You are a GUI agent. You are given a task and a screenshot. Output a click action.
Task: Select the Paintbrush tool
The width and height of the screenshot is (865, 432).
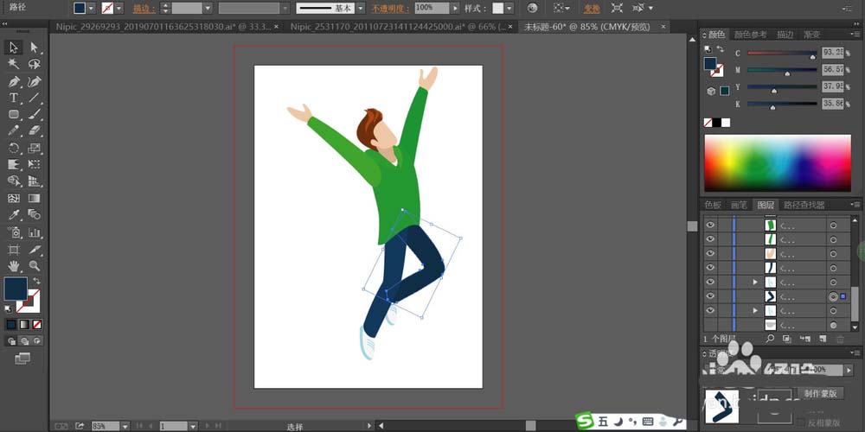click(x=35, y=115)
